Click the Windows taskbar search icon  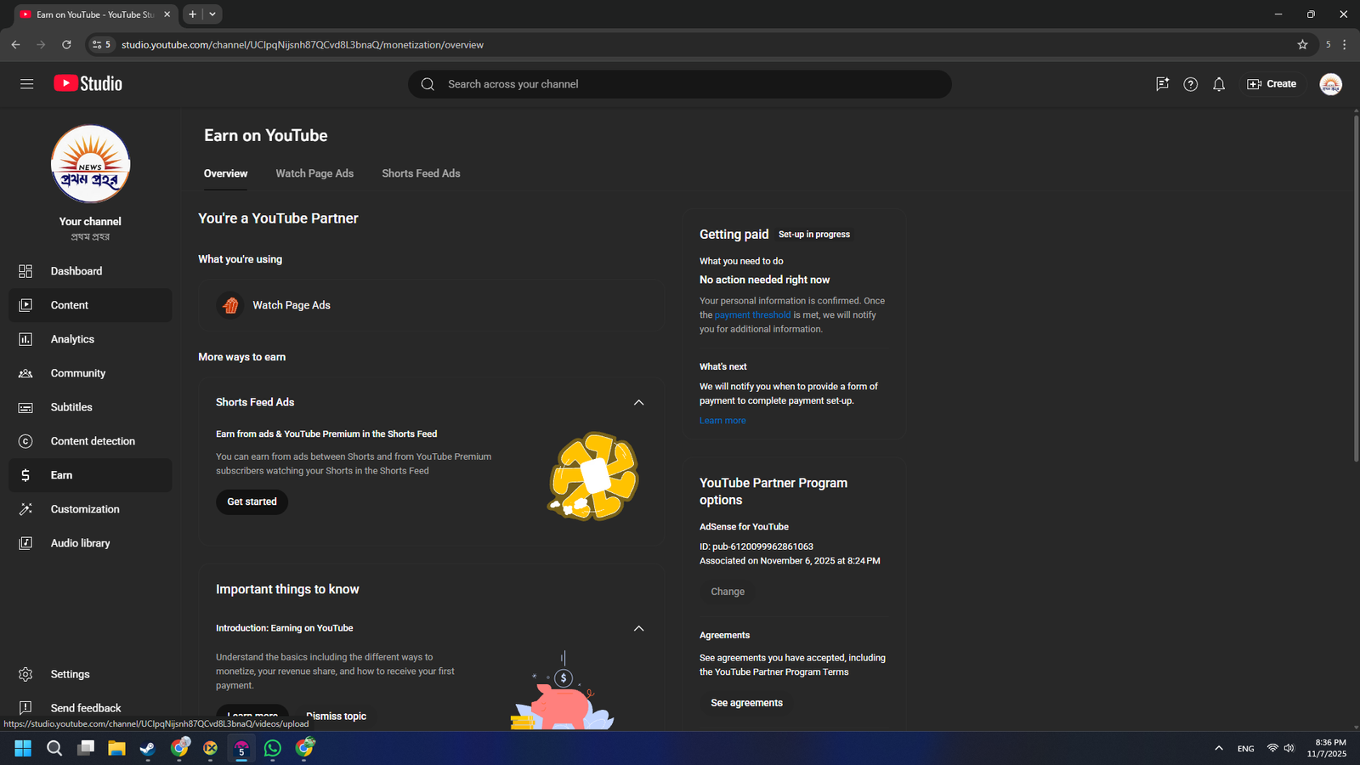pyautogui.click(x=54, y=748)
